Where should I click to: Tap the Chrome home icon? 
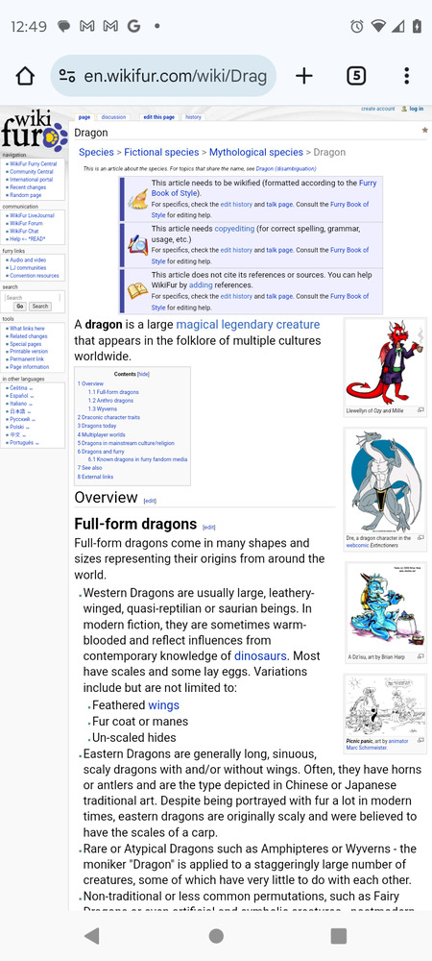click(x=25, y=76)
